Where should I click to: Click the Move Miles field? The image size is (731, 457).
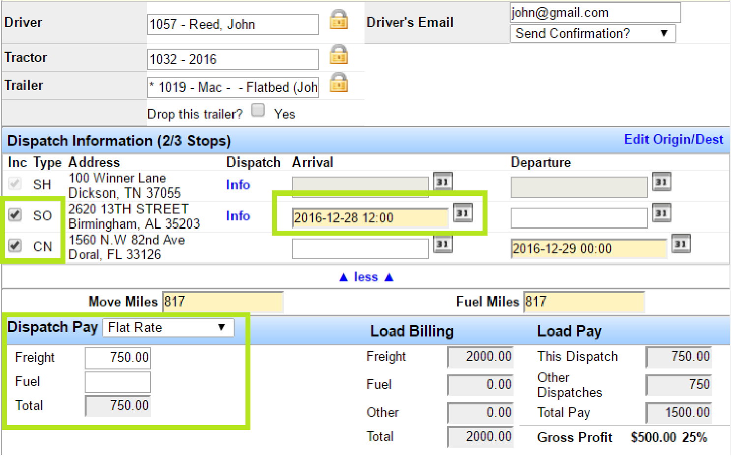click(223, 302)
